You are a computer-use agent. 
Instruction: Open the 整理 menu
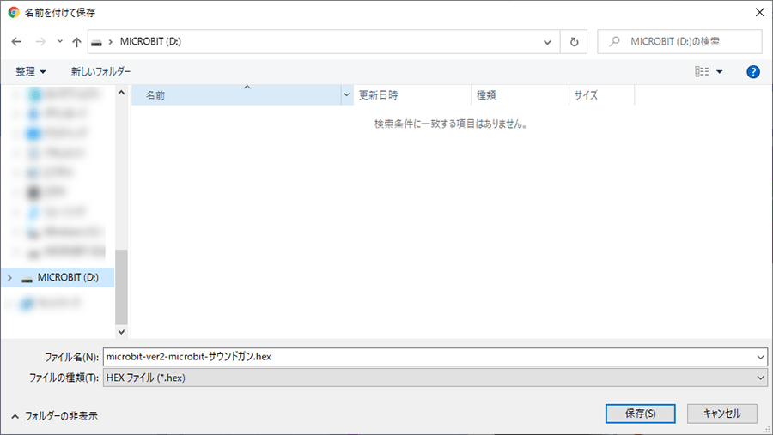tap(31, 72)
